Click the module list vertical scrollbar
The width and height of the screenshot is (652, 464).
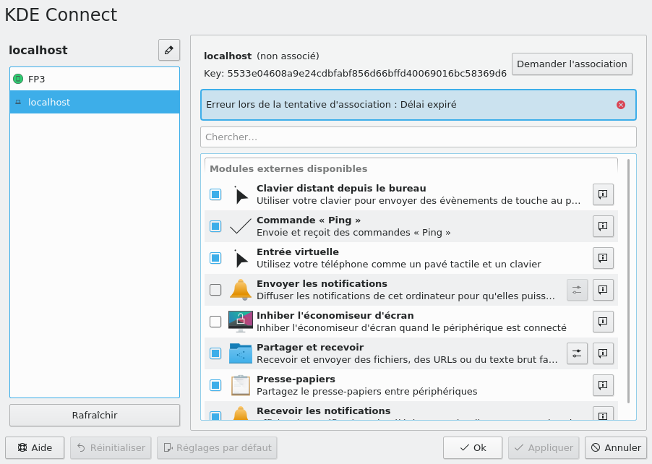(x=628, y=281)
